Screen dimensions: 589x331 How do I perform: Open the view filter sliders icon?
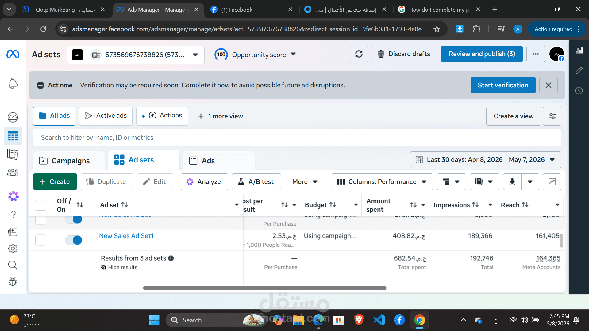pos(552,116)
